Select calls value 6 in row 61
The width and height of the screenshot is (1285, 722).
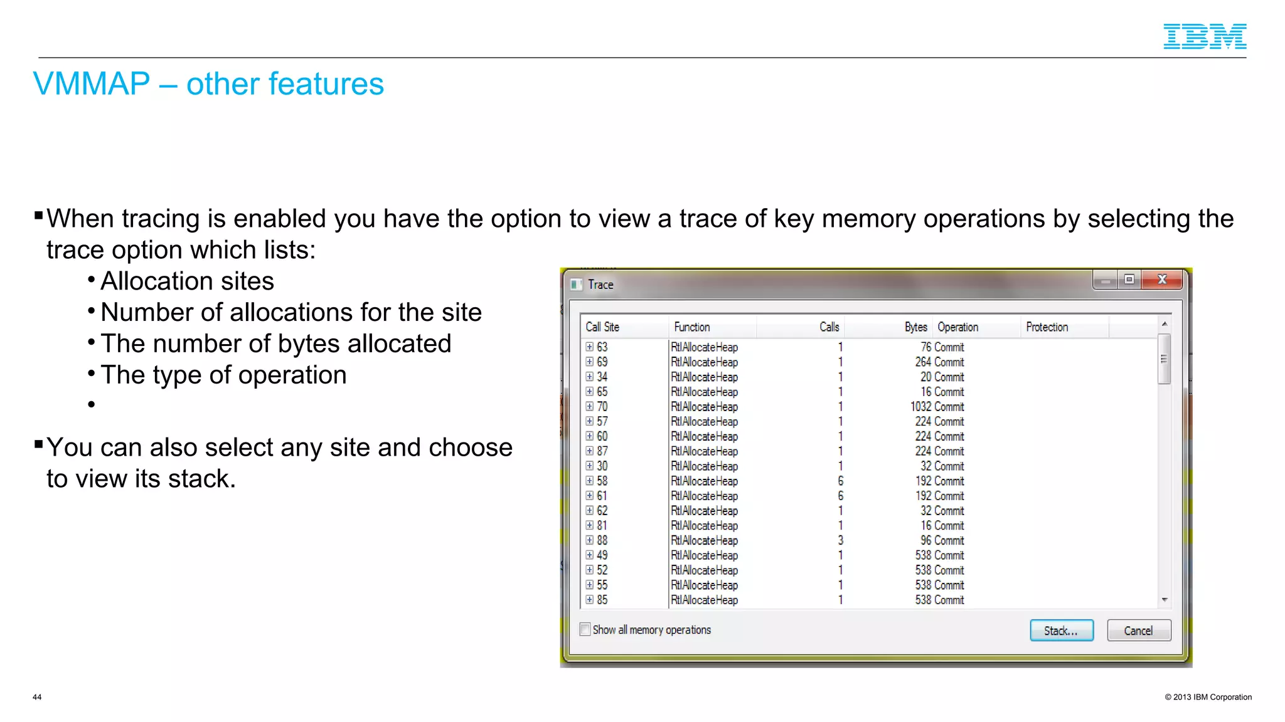pyautogui.click(x=841, y=496)
